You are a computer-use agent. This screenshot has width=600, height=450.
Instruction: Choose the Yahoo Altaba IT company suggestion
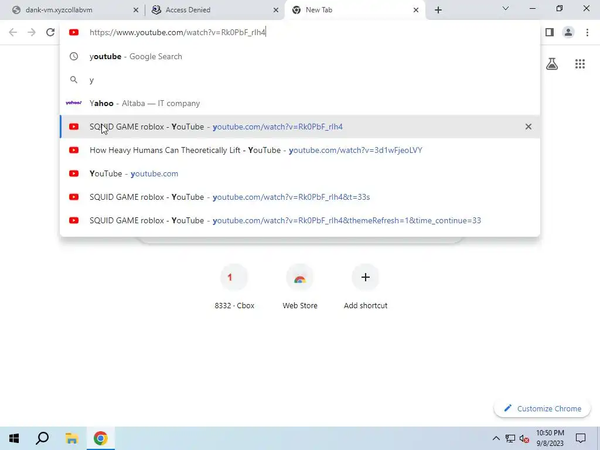(x=300, y=103)
